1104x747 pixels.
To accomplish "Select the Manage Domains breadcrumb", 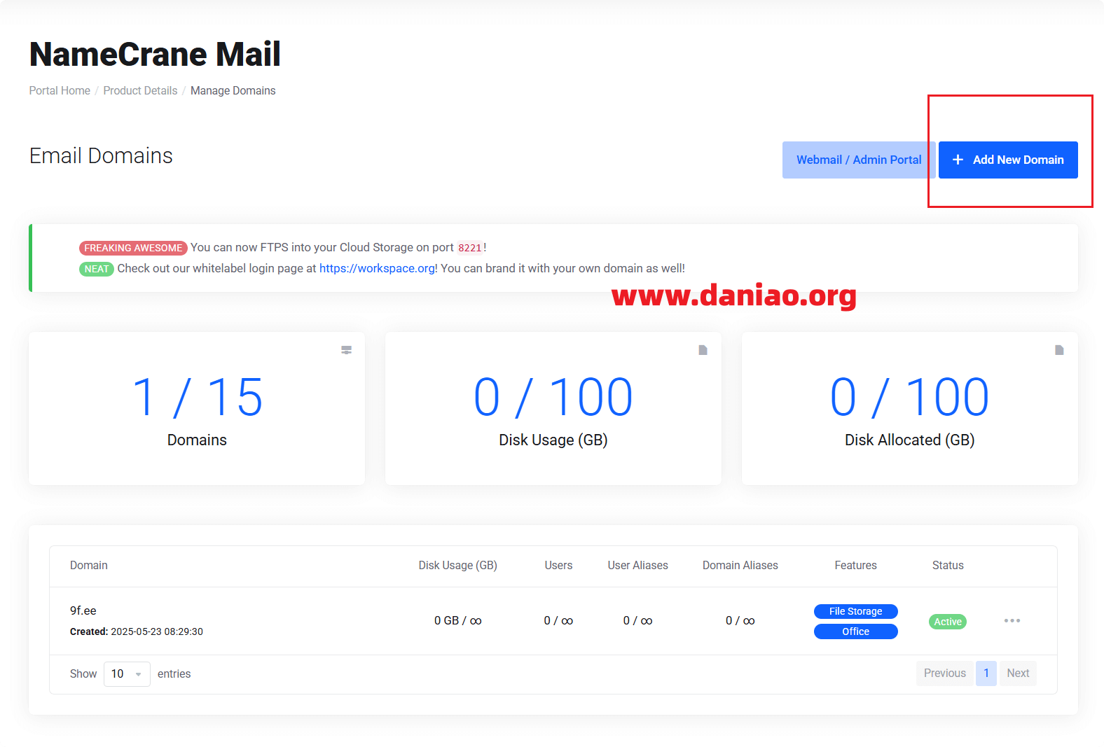I will (x=233, y=90).
